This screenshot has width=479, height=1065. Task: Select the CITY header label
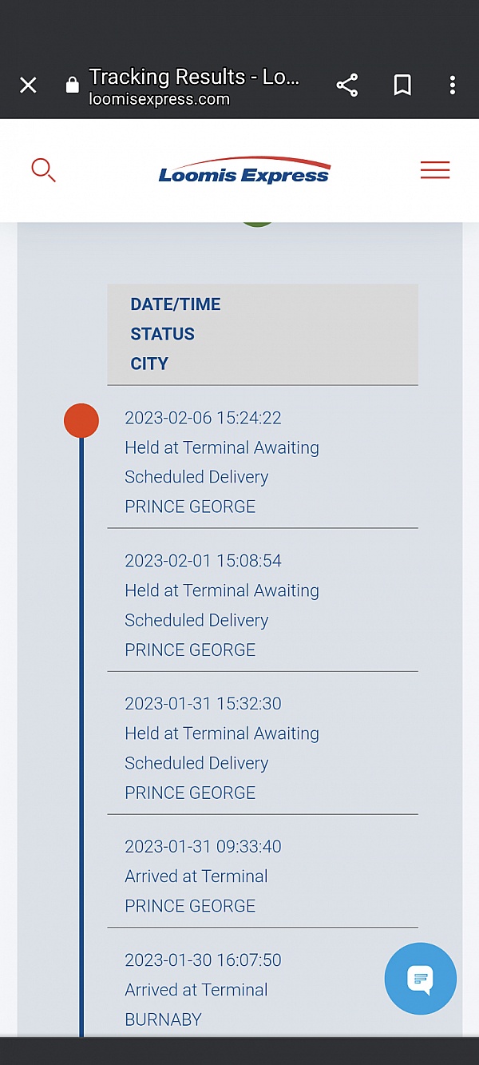click(x=149, y=364)
